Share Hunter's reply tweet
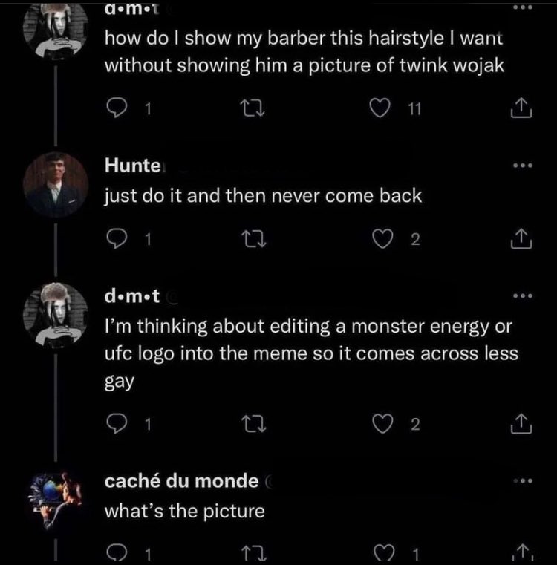557x565 pixels. pos(523,239)
